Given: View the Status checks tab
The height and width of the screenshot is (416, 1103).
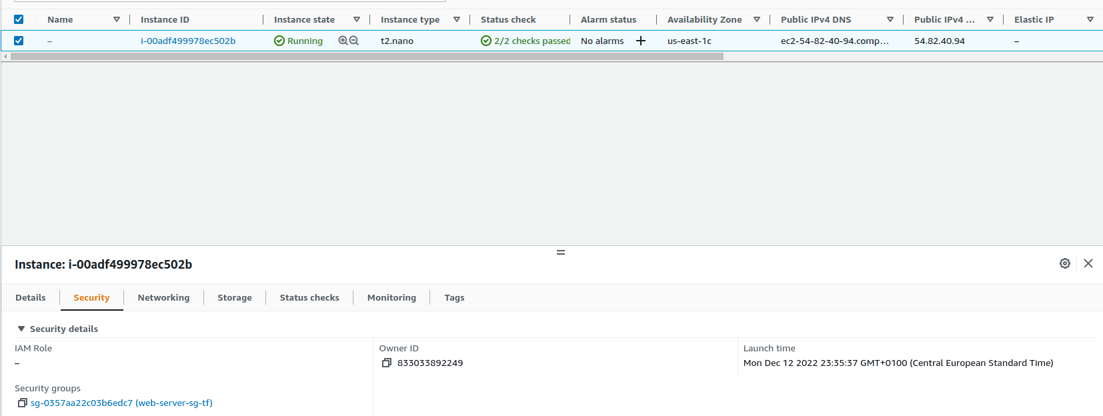Looking at the screenshot, I should tap(309, 297).
